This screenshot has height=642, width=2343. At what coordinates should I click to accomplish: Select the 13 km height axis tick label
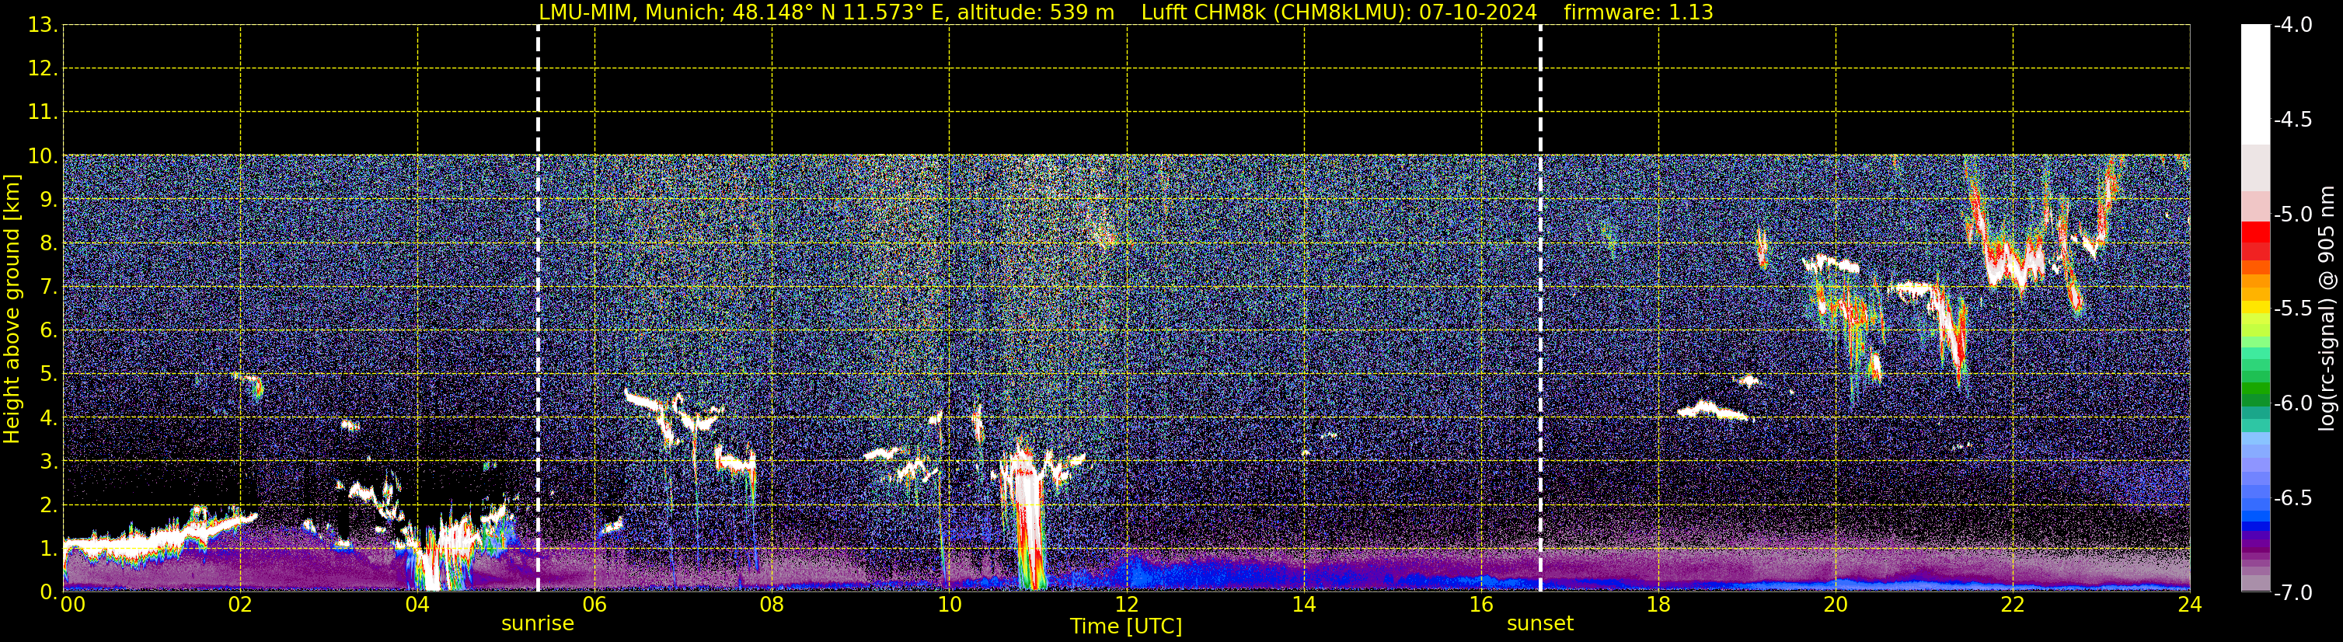click(42, 26)
